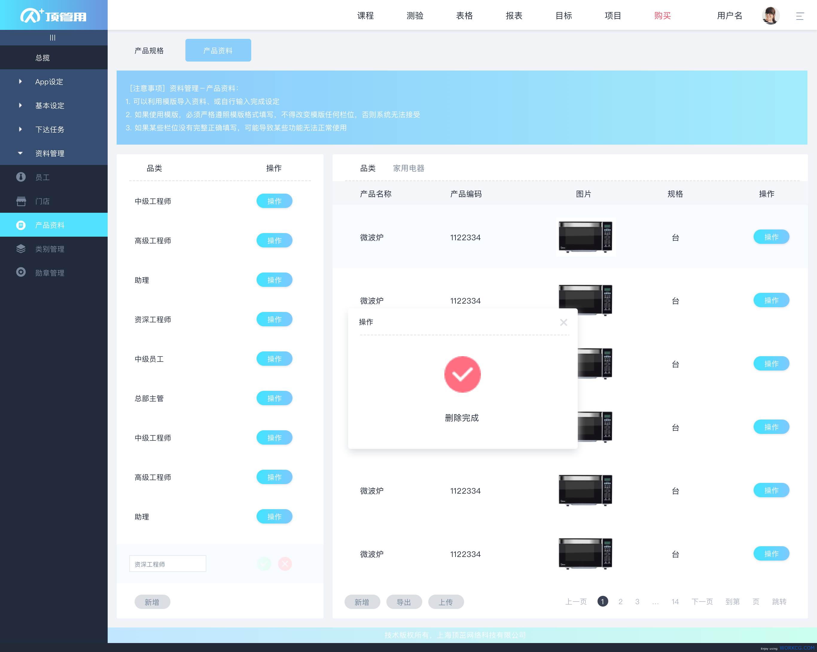Select page 1 in pagination

click(x=603, y=601)
